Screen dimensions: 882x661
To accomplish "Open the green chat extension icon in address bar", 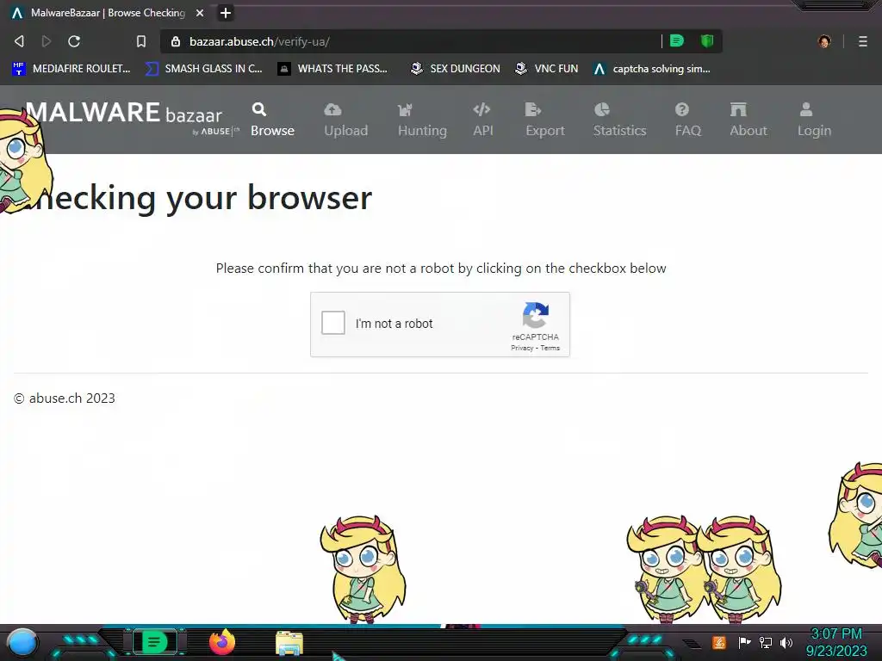I will [x=677, y=40].
